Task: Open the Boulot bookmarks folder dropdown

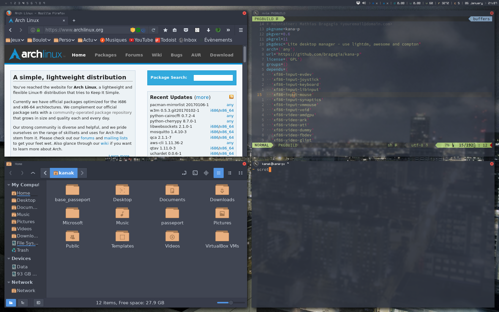Action: pos(39,40)
